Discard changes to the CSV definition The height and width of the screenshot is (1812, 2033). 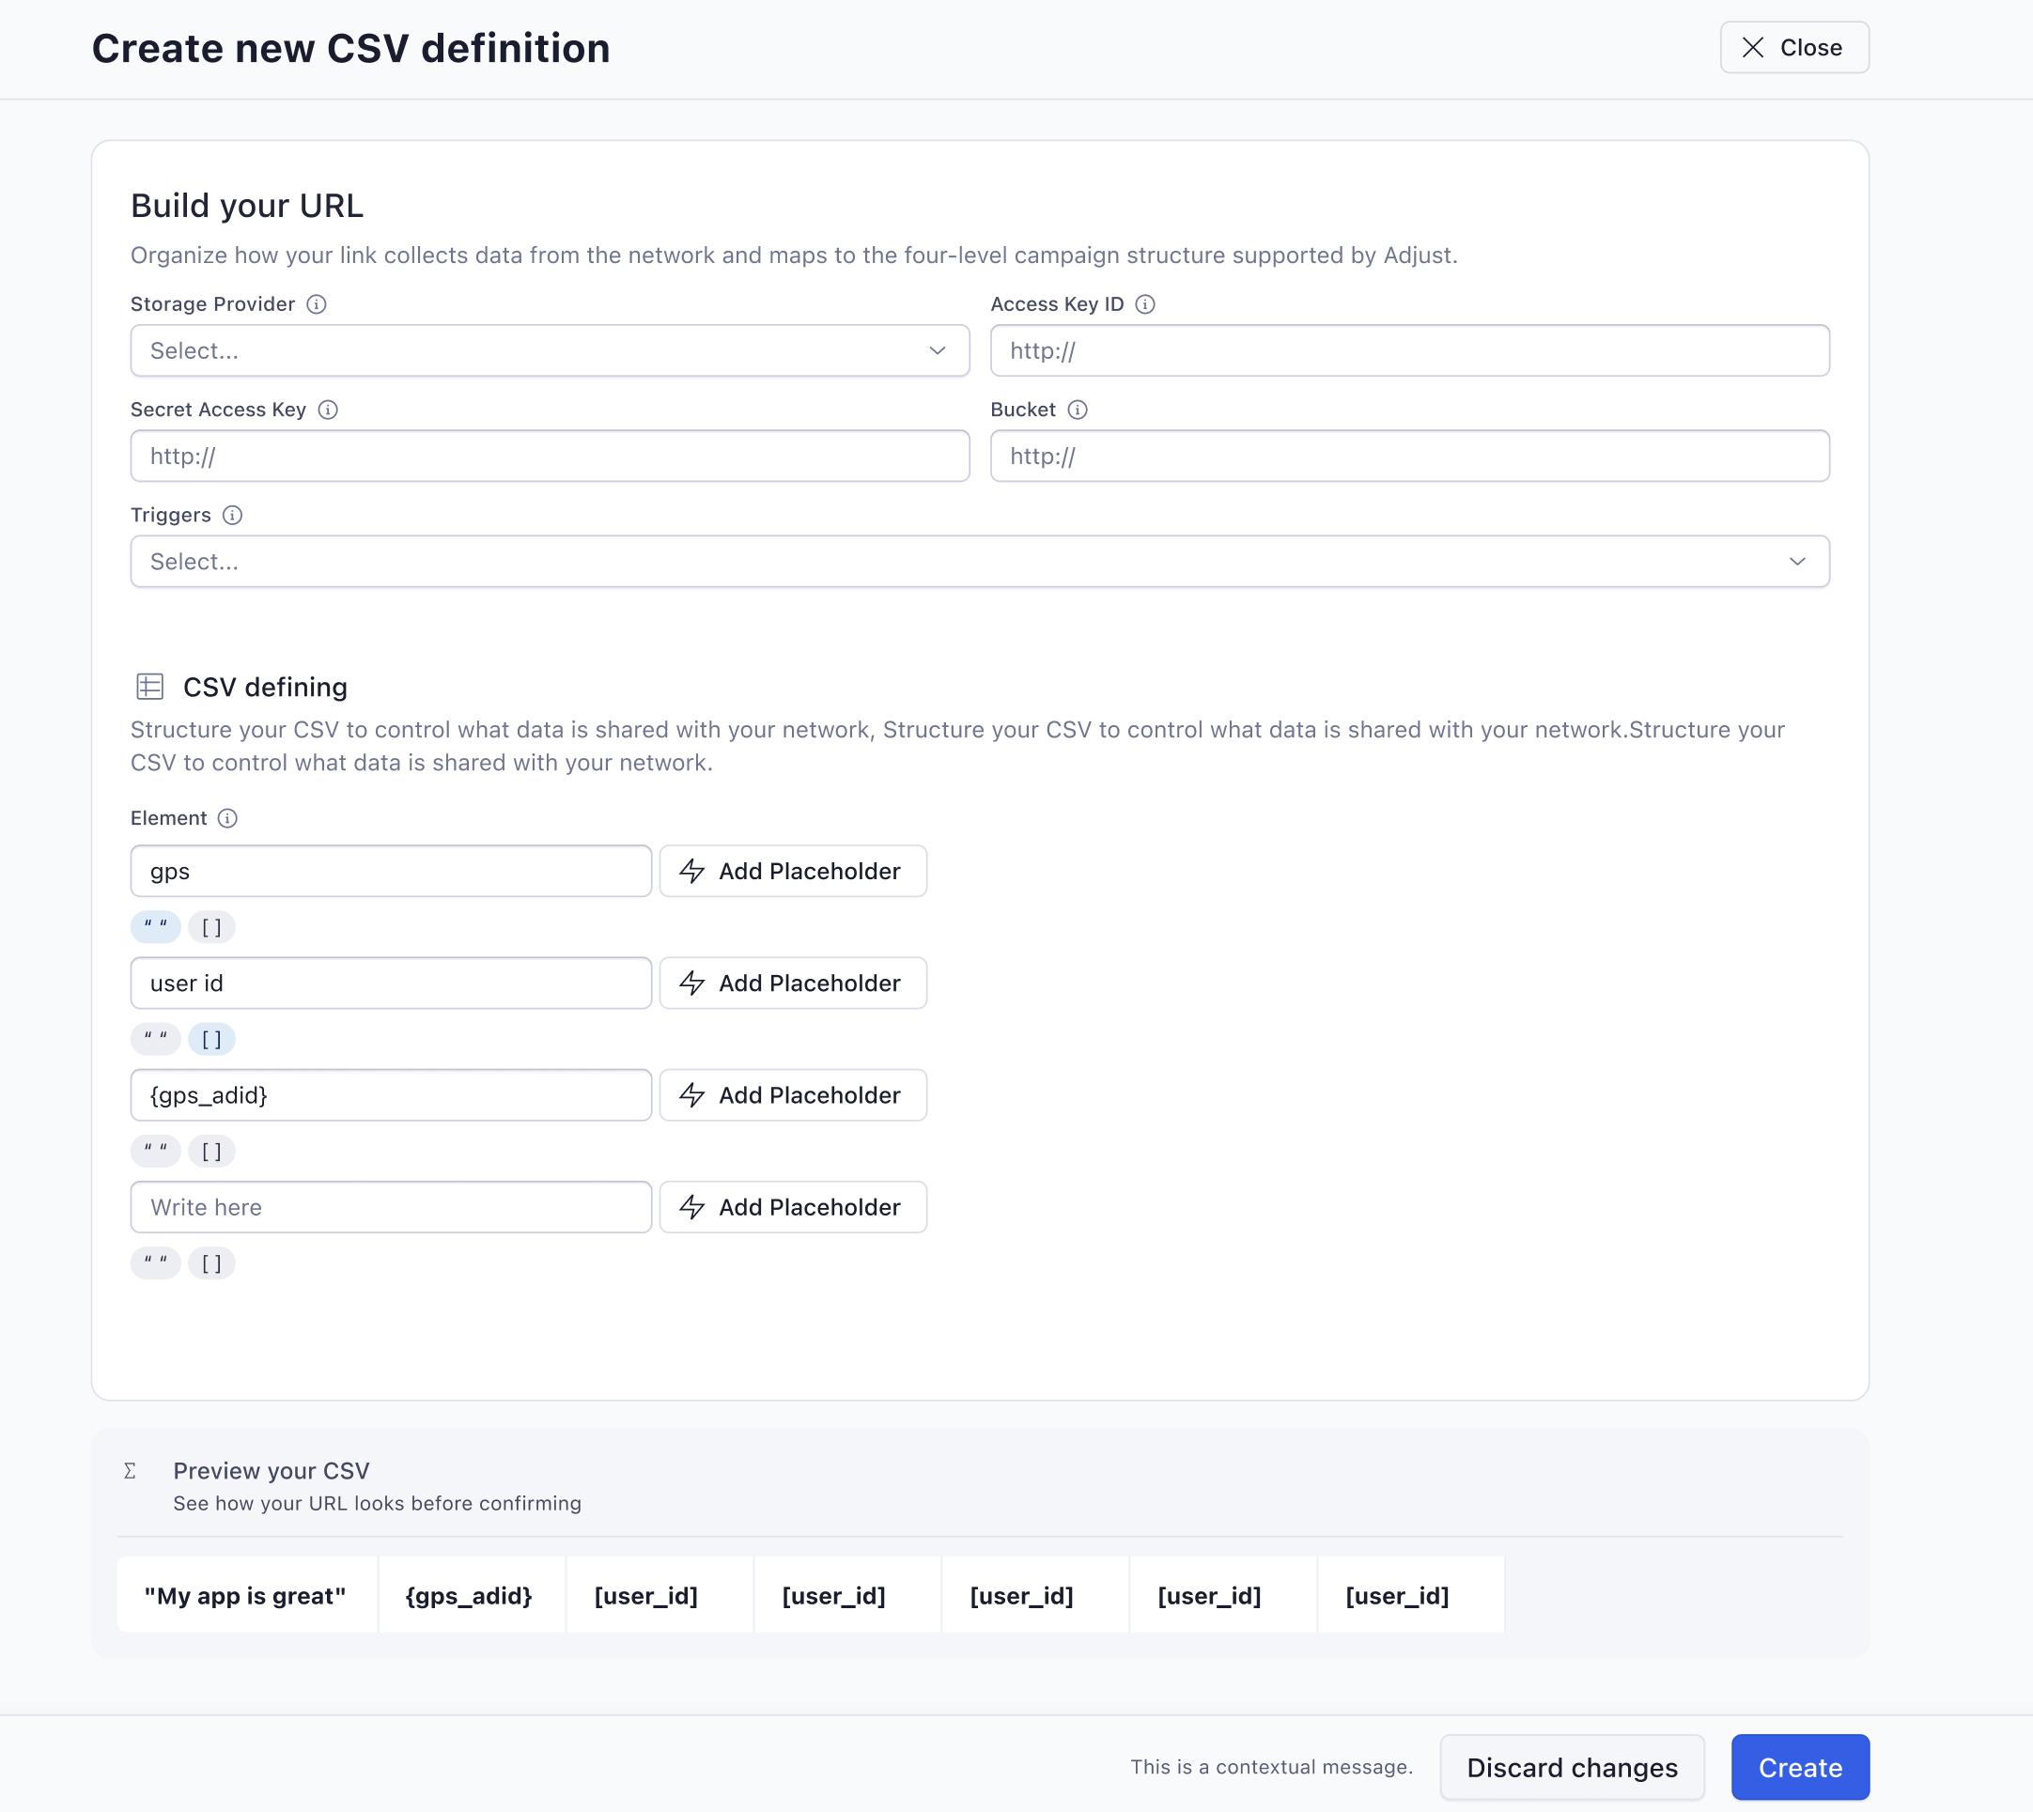coord(1571,1767)
